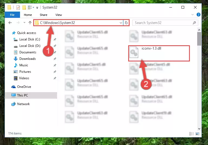Viewport: 208px width, 145px height.
Task: Select Network in the navigation pane
Action: coord(23,104)
